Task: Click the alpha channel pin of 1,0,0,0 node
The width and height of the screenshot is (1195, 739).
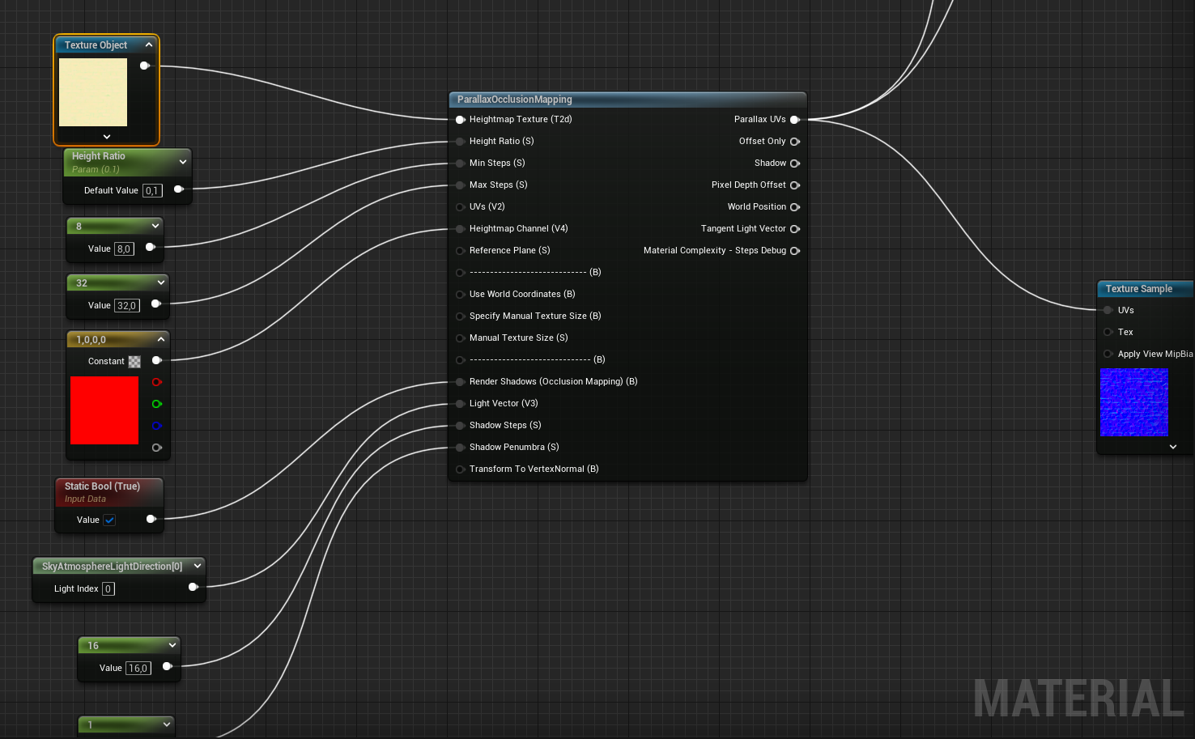Action: (x=156, y=448)
